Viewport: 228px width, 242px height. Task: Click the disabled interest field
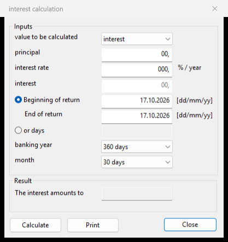click(x=137, y=85)
